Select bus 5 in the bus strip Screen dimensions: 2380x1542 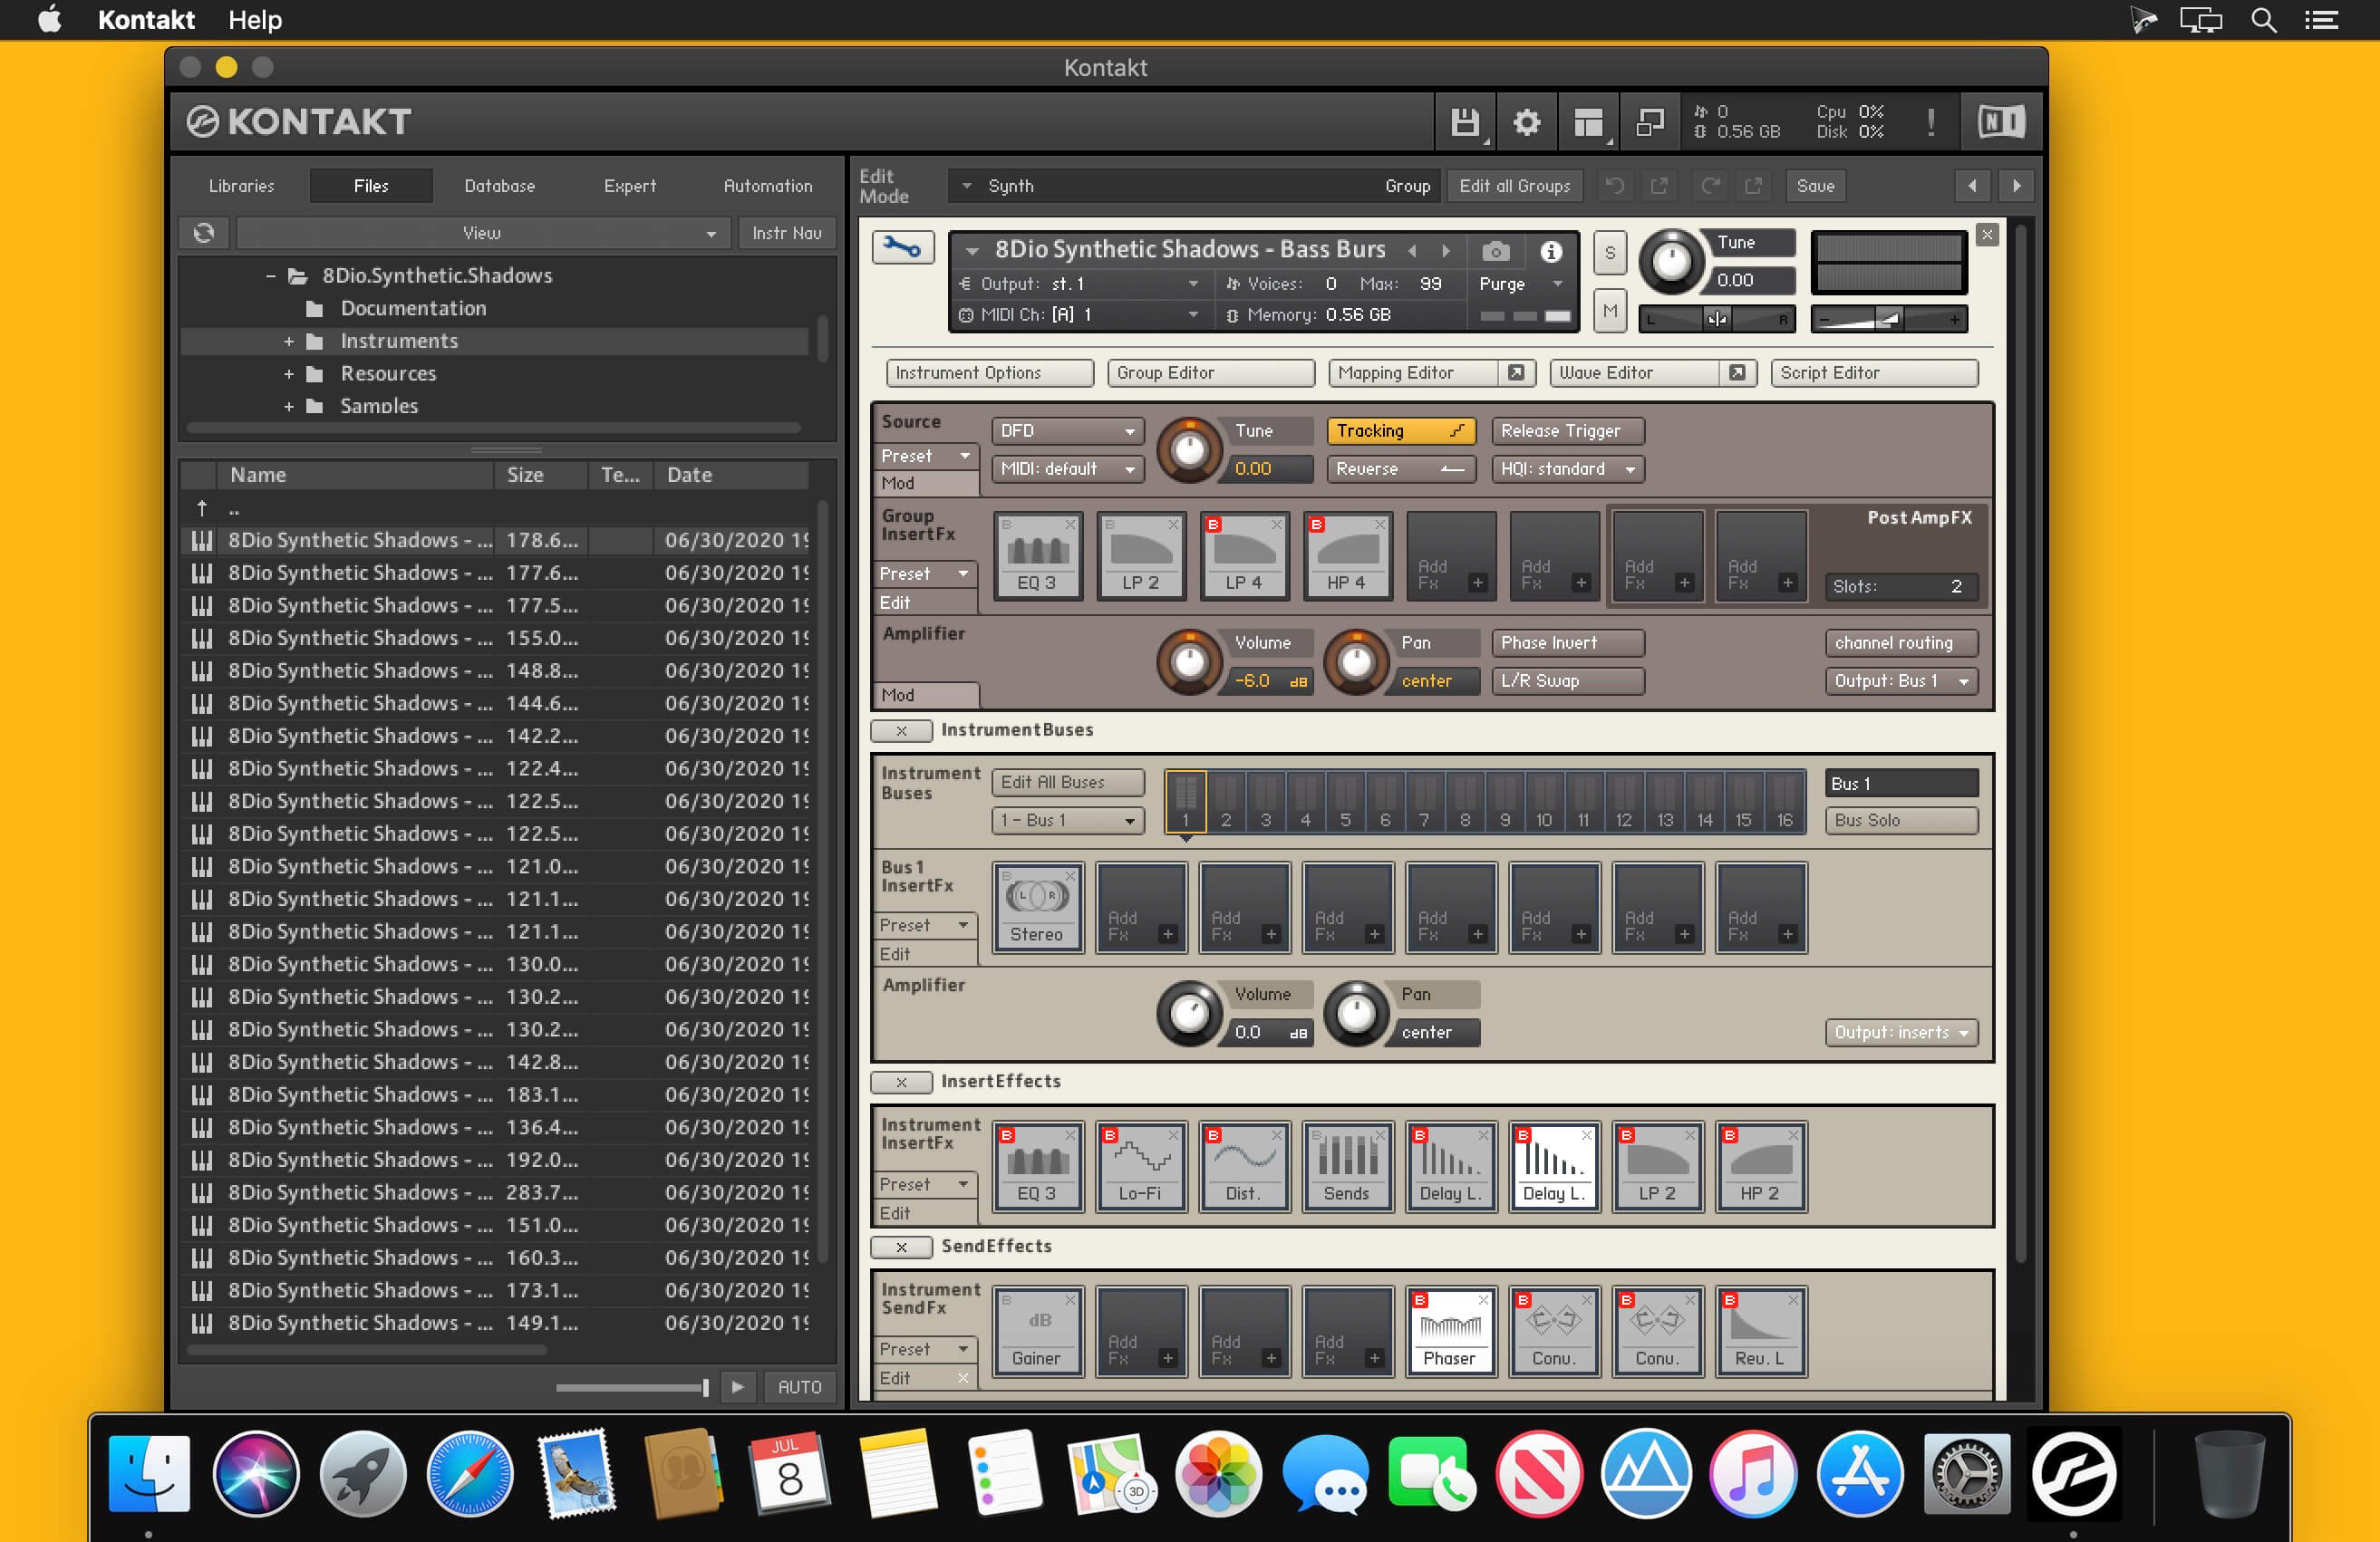coord(1345,802)
